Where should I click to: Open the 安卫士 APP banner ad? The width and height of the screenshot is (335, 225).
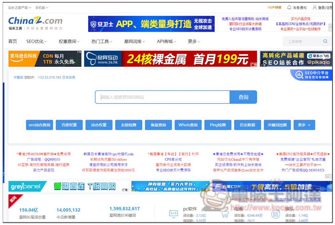151,24
